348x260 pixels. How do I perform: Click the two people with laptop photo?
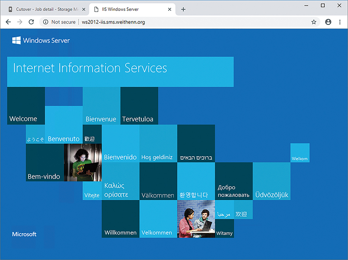pos(196,219)
